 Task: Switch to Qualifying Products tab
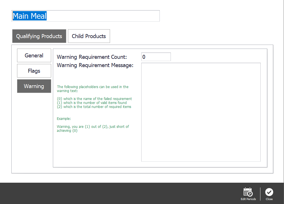(39, 36)
